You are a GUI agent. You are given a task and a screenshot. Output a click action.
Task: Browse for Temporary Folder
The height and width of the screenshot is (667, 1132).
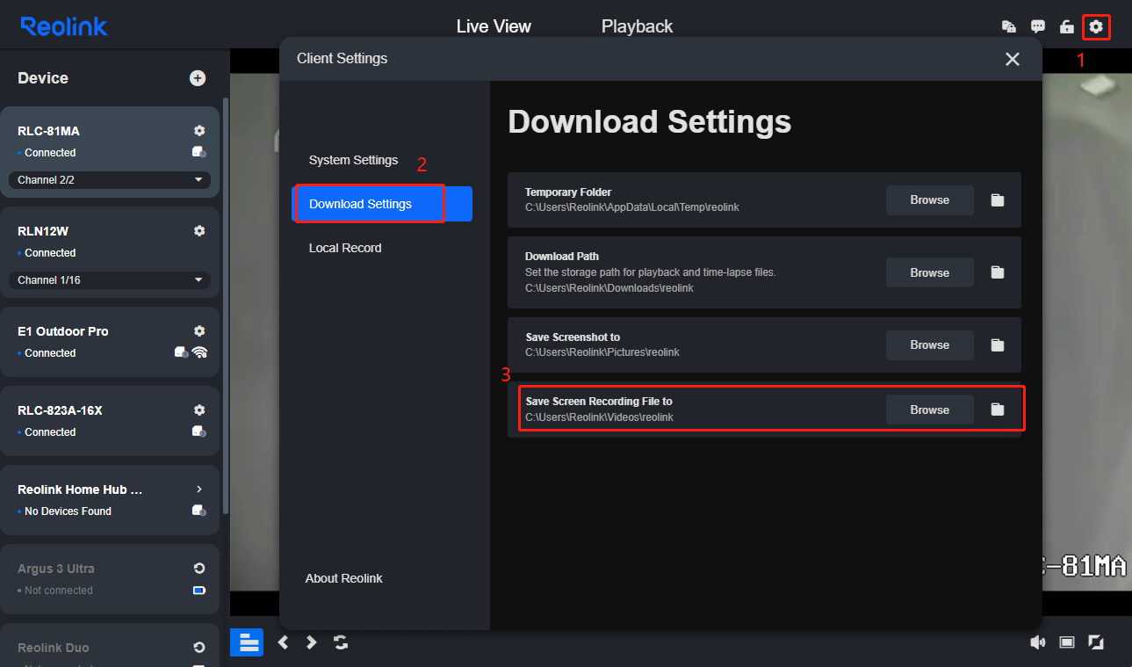(x=930, y=200)
